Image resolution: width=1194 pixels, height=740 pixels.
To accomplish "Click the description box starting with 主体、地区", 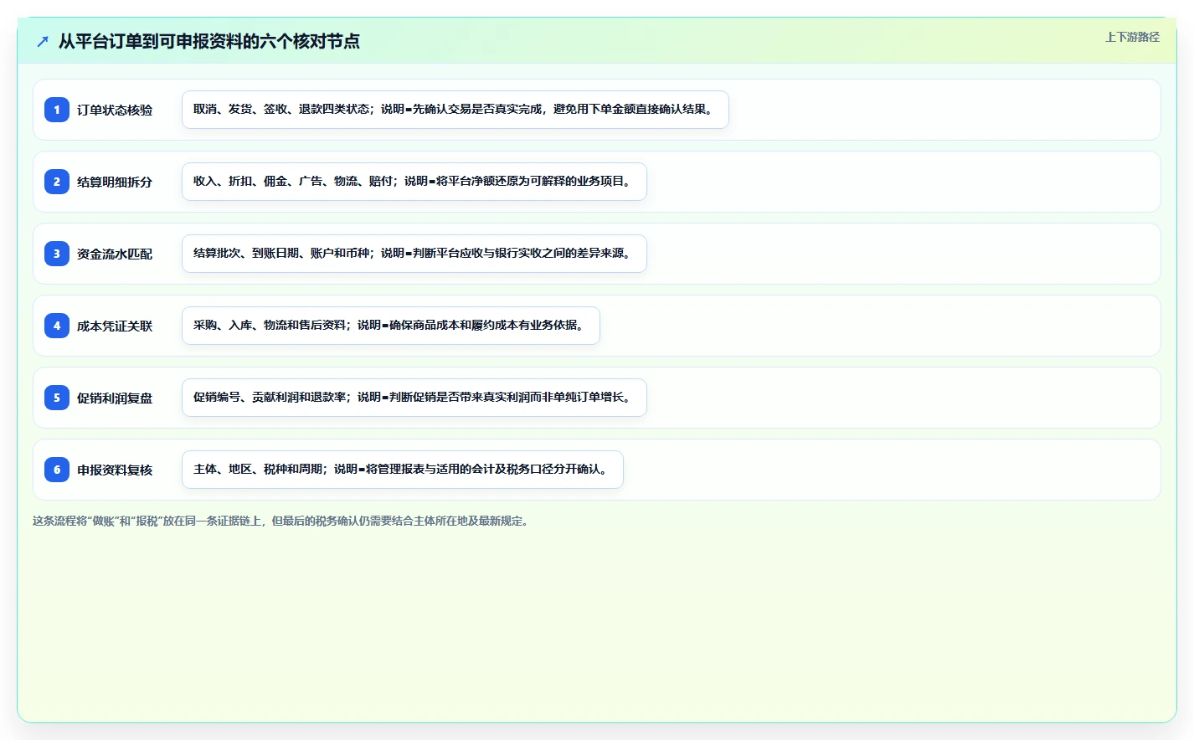I will point(403,470).
